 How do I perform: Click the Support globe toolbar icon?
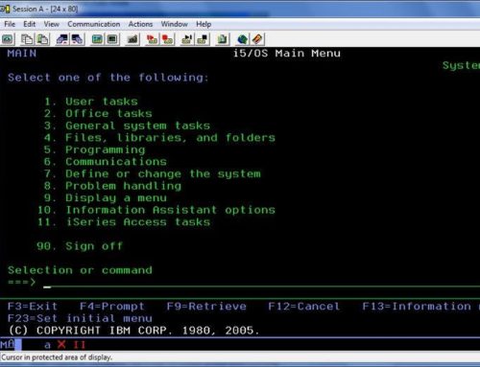242,39
